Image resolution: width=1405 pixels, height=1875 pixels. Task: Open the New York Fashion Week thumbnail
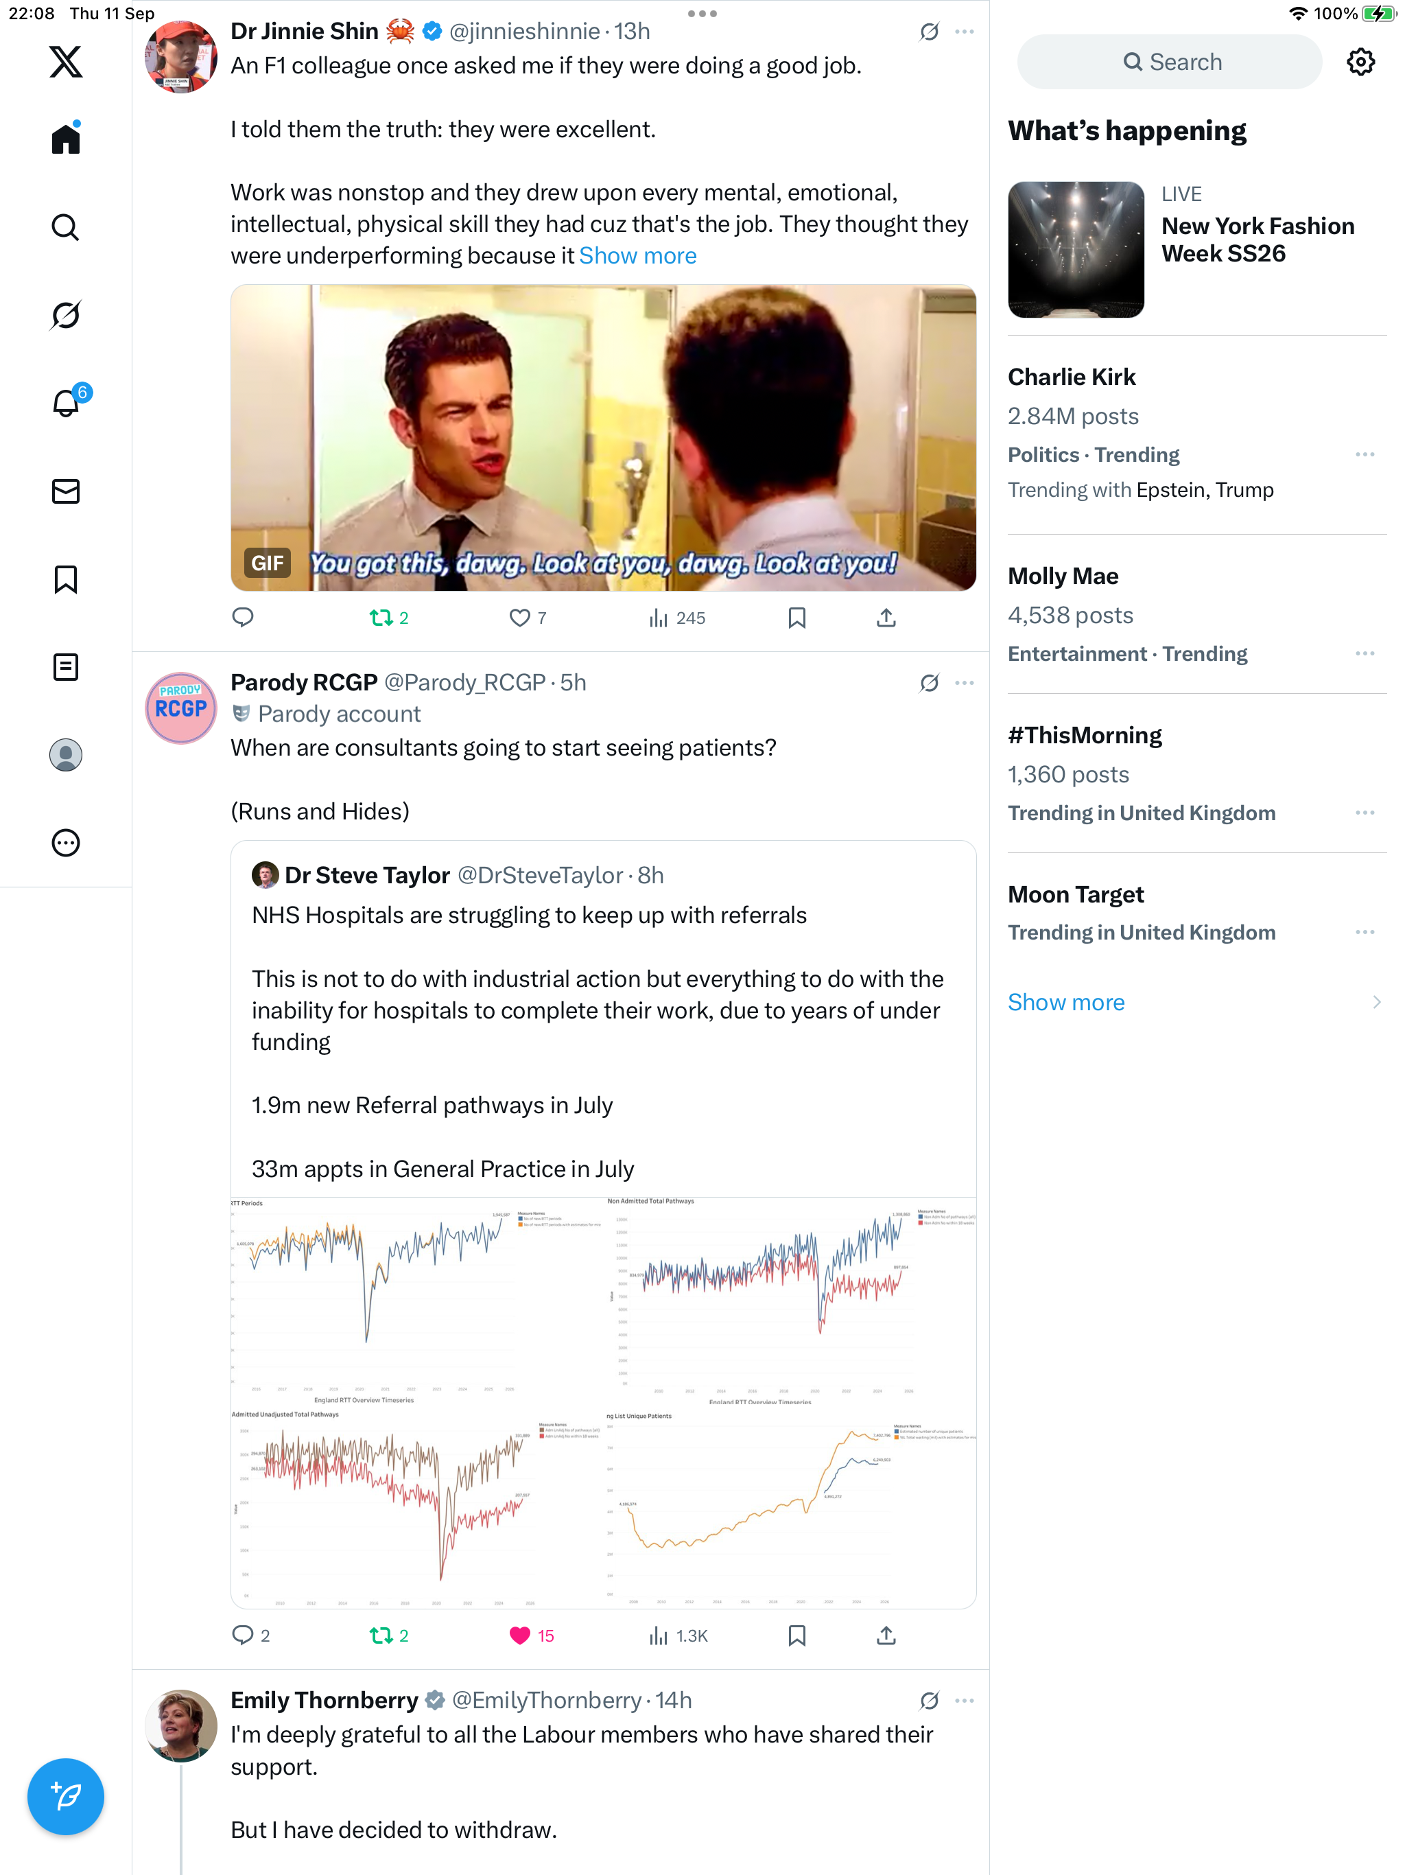pos(1075,249)
